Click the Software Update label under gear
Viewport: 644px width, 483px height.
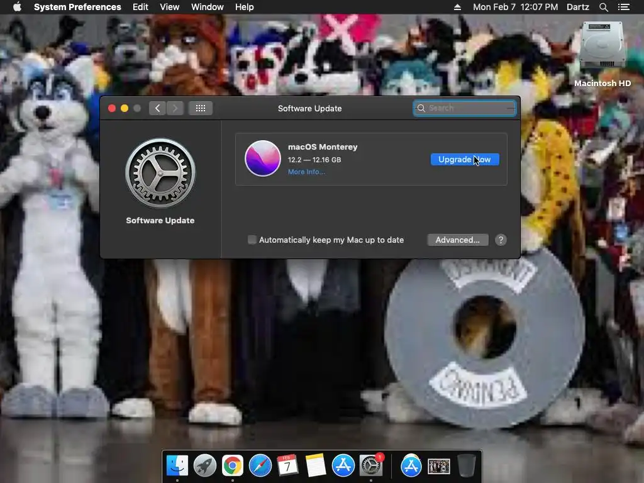click(x=160, y=221)
